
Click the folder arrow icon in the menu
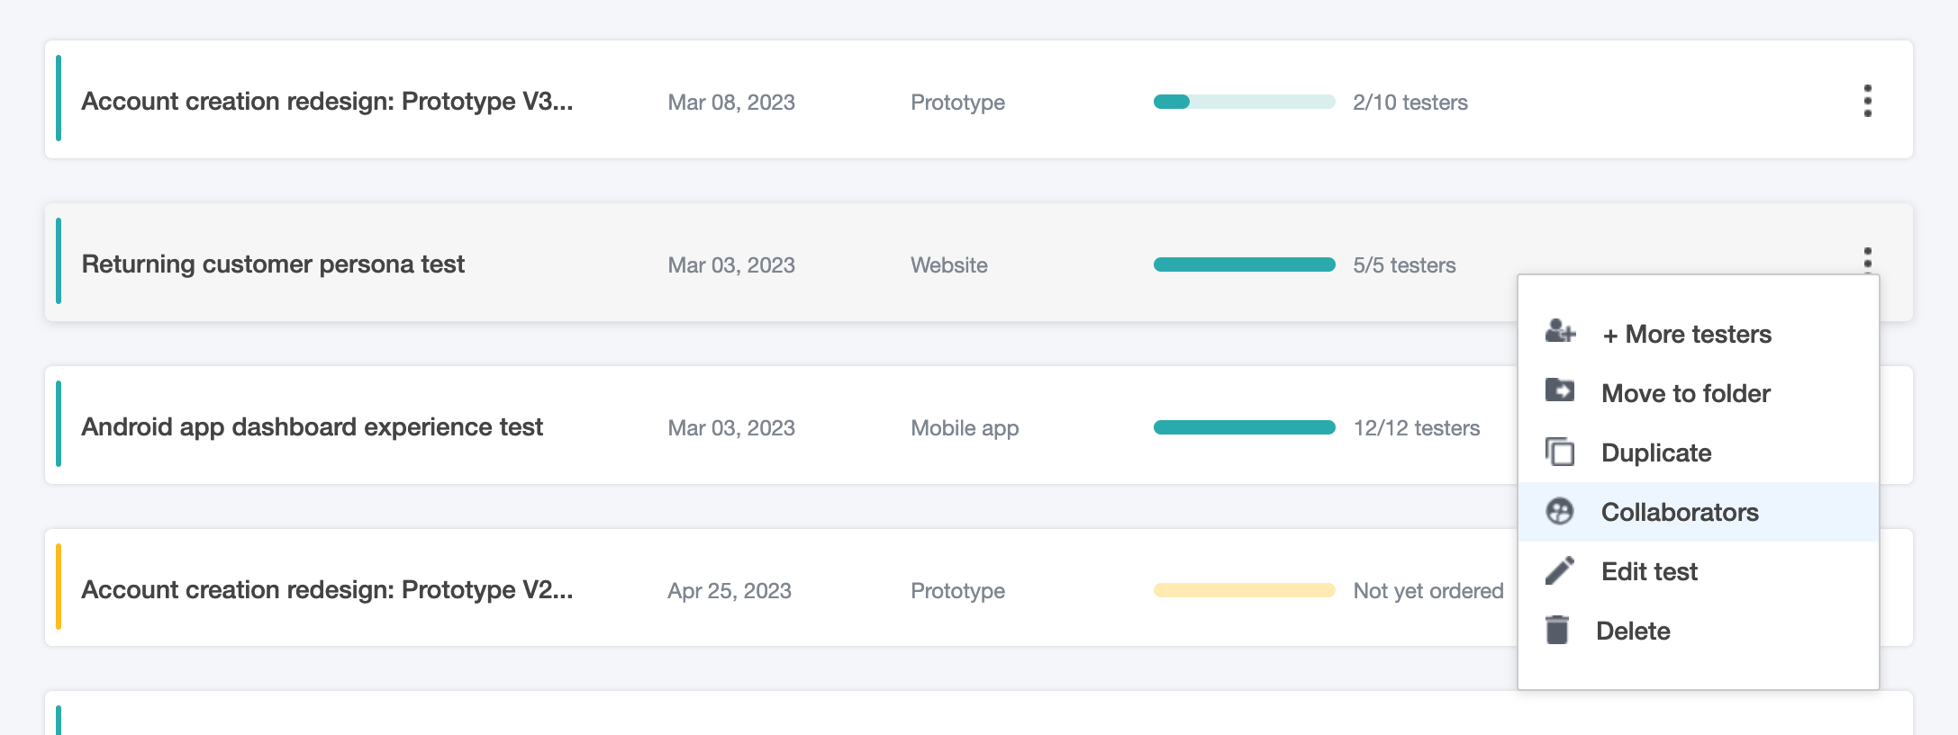(x=1560, y=390)
